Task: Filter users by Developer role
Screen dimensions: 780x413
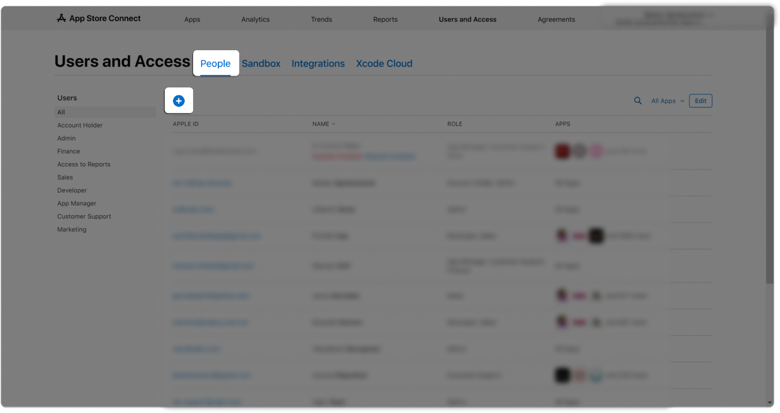Action: 72,190
